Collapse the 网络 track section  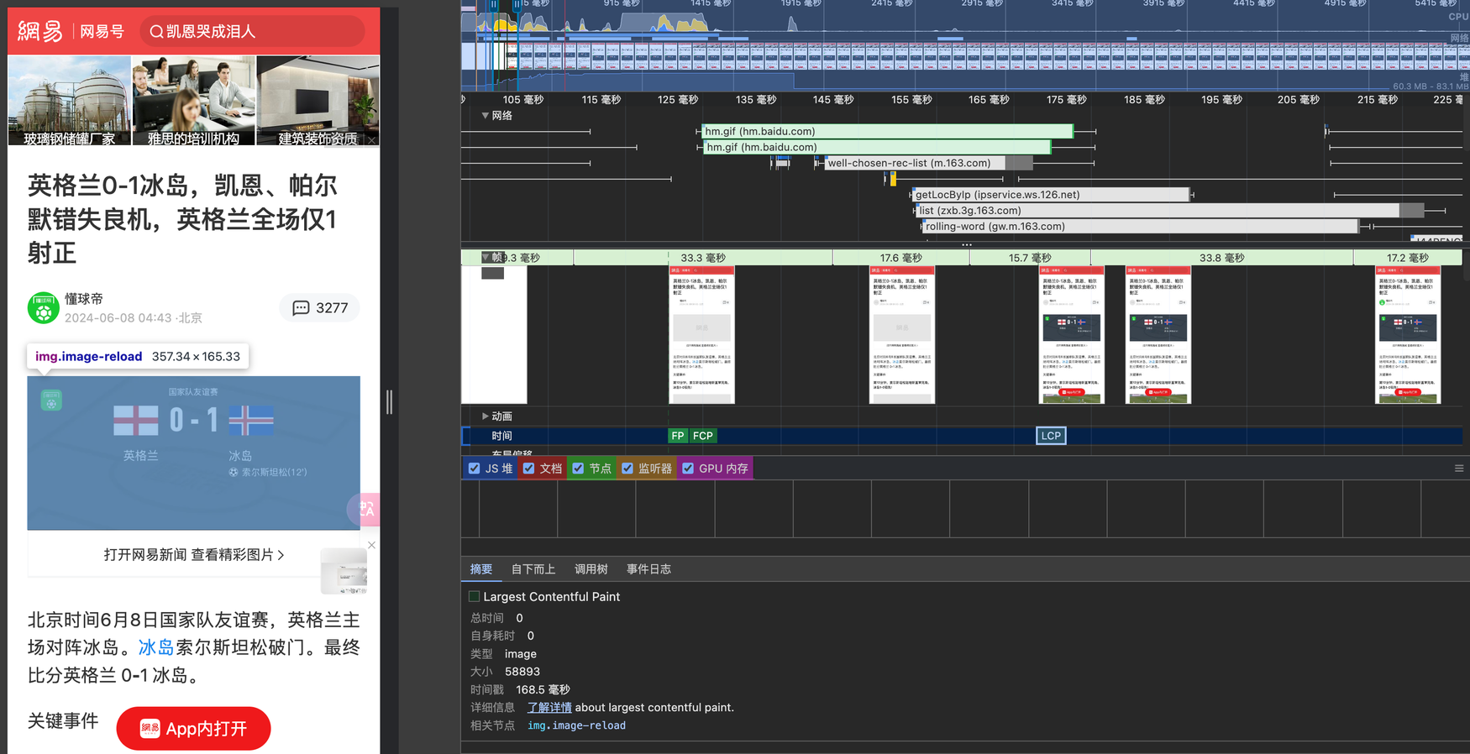point(485,116)
